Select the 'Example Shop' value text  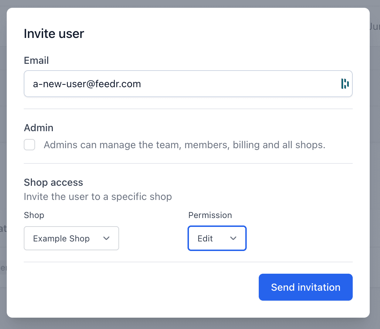(61, 239)
